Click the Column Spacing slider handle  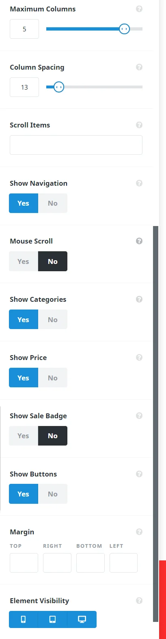(x=59, y=87)
